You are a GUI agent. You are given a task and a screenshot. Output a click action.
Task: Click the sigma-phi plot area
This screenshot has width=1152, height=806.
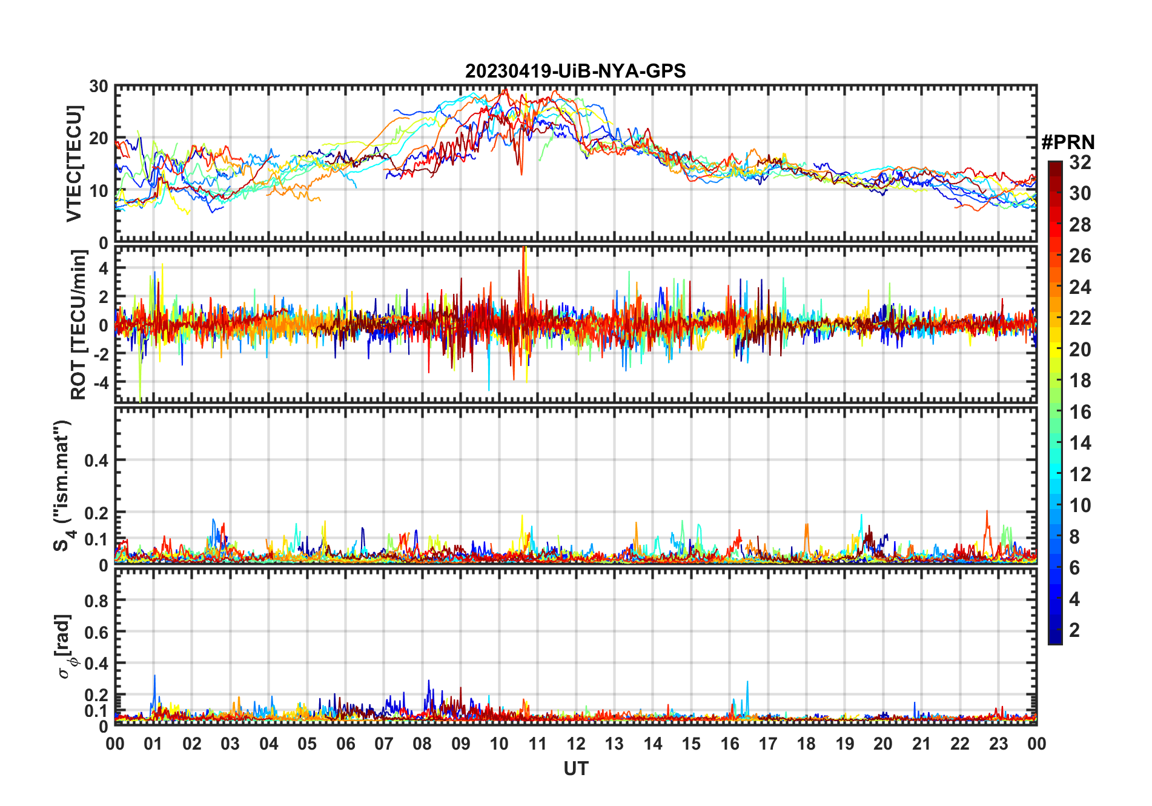(x=576, y=647)
